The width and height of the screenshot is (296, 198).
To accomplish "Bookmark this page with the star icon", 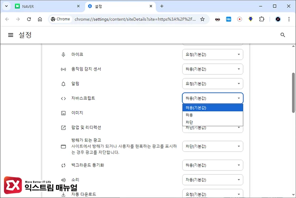I will (202, 19).
